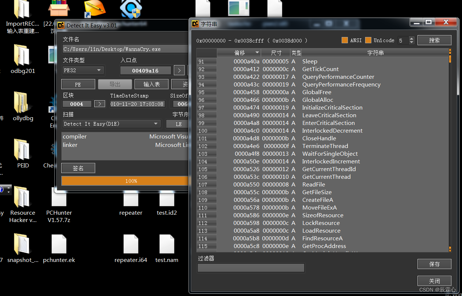Select the CreateFileA string row
Screen dimensions: 462x296
coord(323,200)
